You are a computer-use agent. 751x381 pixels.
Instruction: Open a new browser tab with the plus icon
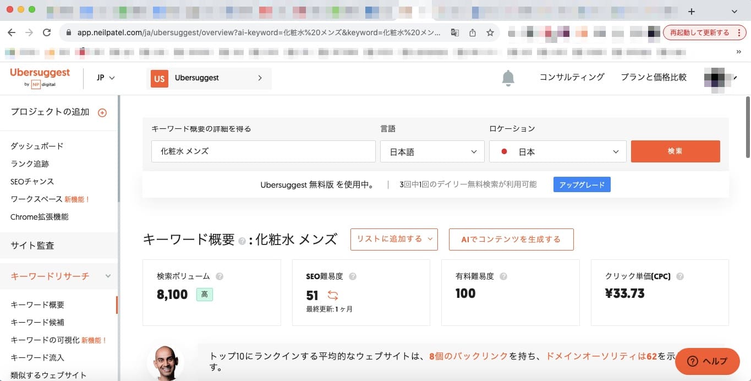click(692, 11)
